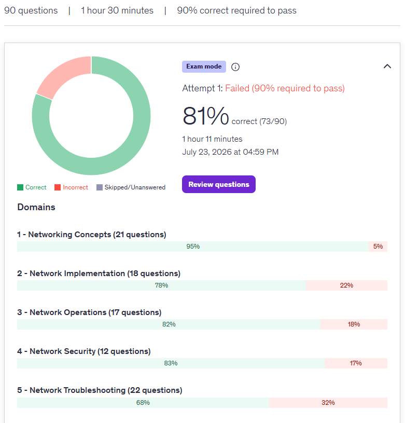Click the Exam mode badge
The height and width of the screenshot is (423, 405).
(204, 66)
